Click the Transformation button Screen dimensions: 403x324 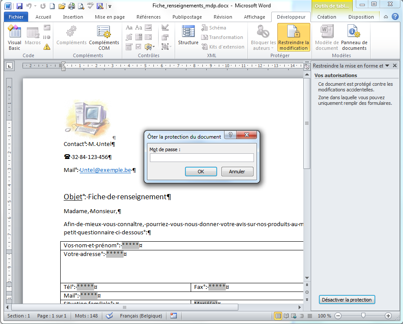click(x=222, y=37)
